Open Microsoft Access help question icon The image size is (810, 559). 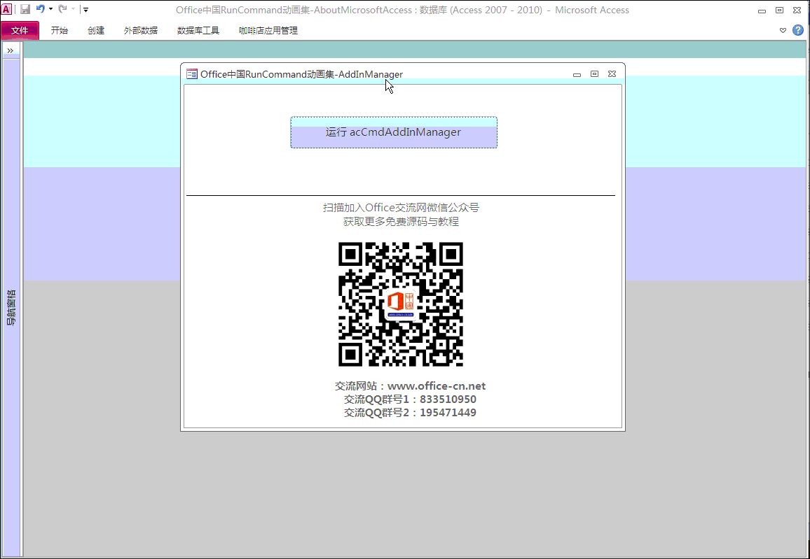point(798,30)
